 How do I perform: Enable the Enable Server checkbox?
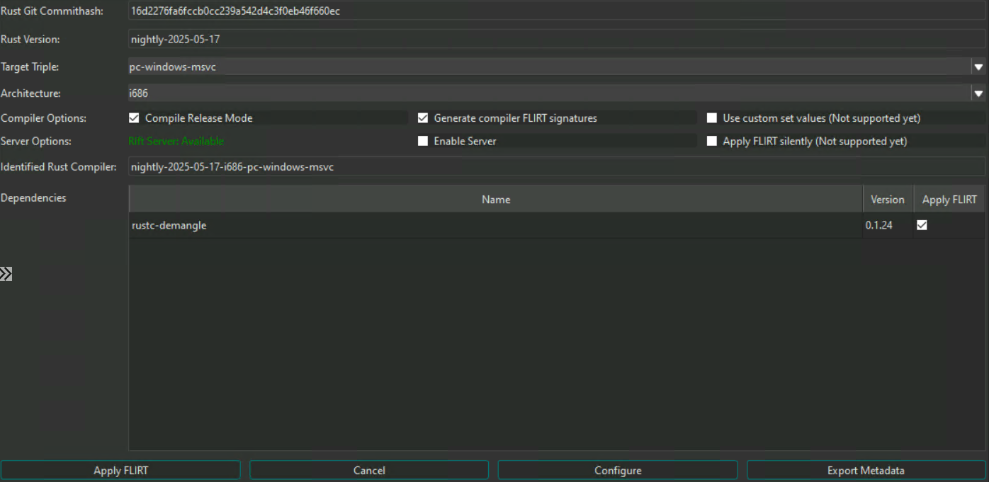tap(423, 141)
